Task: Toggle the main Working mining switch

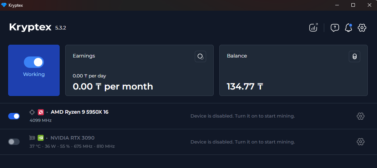Action: (x=34, y=62)
